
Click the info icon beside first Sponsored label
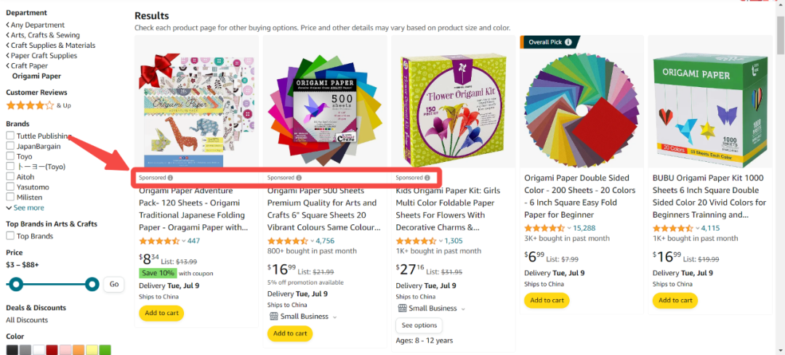coord(170,177)
